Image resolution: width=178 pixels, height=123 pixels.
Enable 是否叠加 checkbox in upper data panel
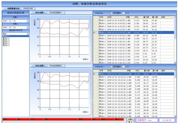click(111, 13)
